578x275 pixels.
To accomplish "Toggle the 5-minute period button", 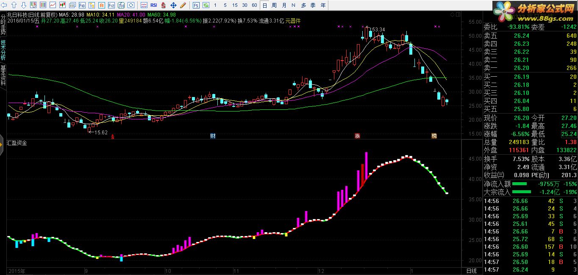I will [x=225, y=5].
